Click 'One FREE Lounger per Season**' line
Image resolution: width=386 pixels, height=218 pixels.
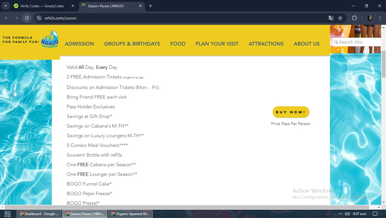102,174
